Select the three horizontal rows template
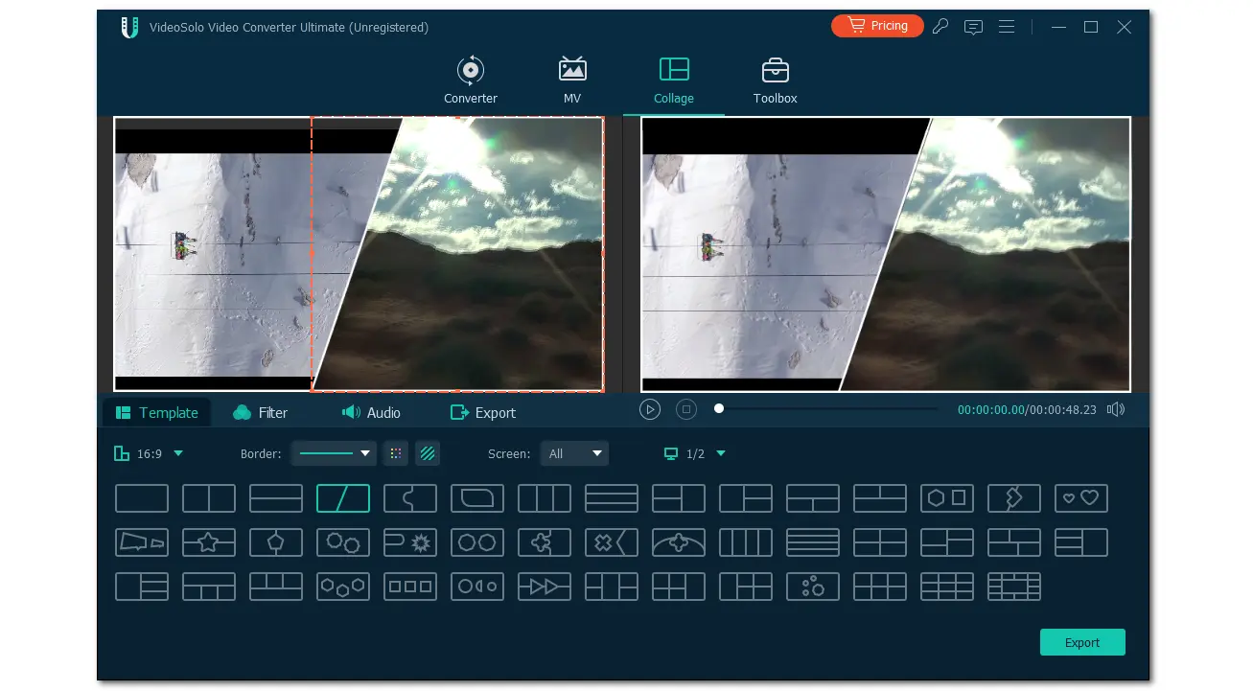This screenshot has width=1253, height=691. (x=612, y=498)
